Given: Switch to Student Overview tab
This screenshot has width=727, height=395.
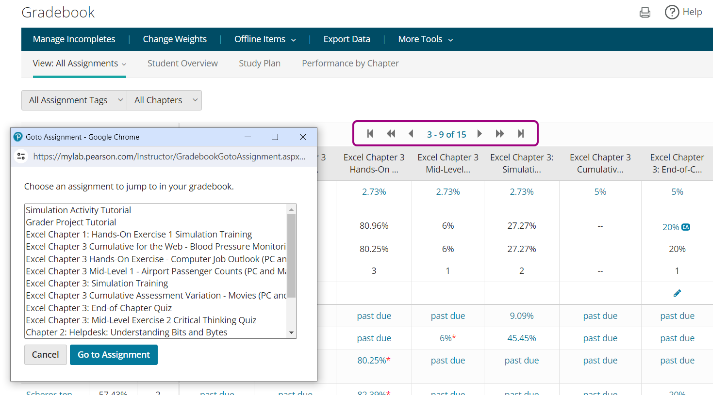Looking at the screenshot, I should click(x=182, y=63).
